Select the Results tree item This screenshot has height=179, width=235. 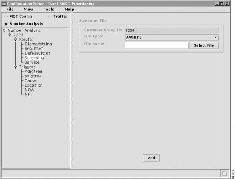[x=26, y=40]
